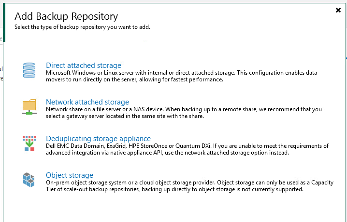Close the Add Backup Repository dialog
347x222 pixels.
click(x=338, y=10)
